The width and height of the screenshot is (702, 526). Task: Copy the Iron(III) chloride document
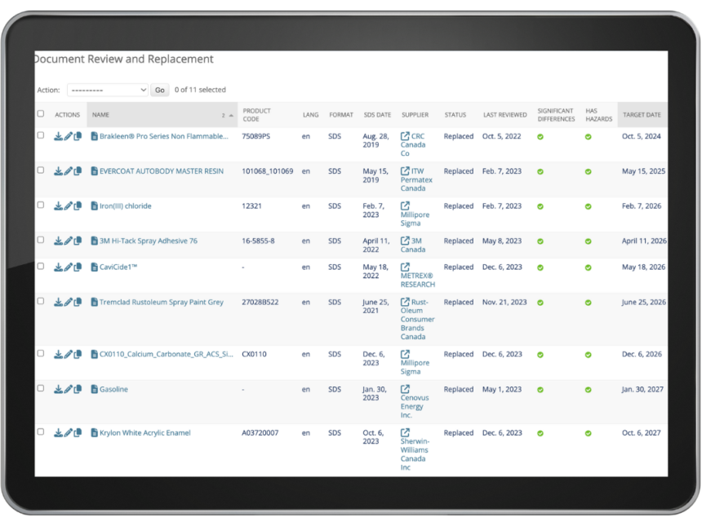pos(78,206)
